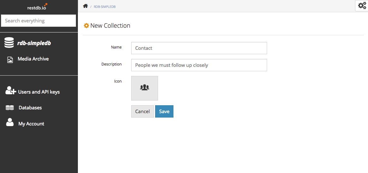The height and width of the screenshot is (173, 368).
Task: Click into the Description text field
Action: pyautogui.click(x=199, y=65)
